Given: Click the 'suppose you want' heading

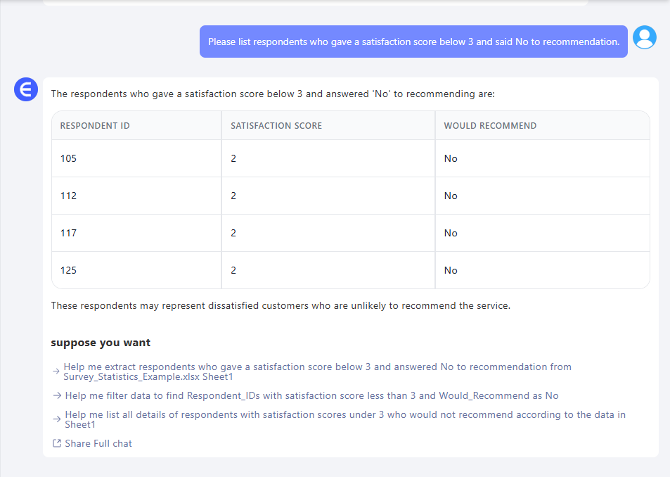Looking at the screenshot, I should click(101, 343).
